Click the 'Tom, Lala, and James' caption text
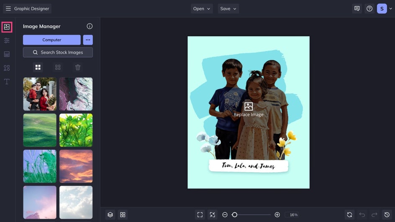 249,166
